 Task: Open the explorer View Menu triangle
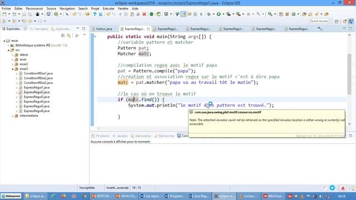pyautogui.click(x=85, y=35)
